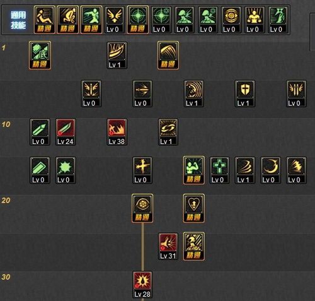Choose the swirling galaxy skill at Lv 1
The height and width of the screenshot is (301, 315).
168,132
